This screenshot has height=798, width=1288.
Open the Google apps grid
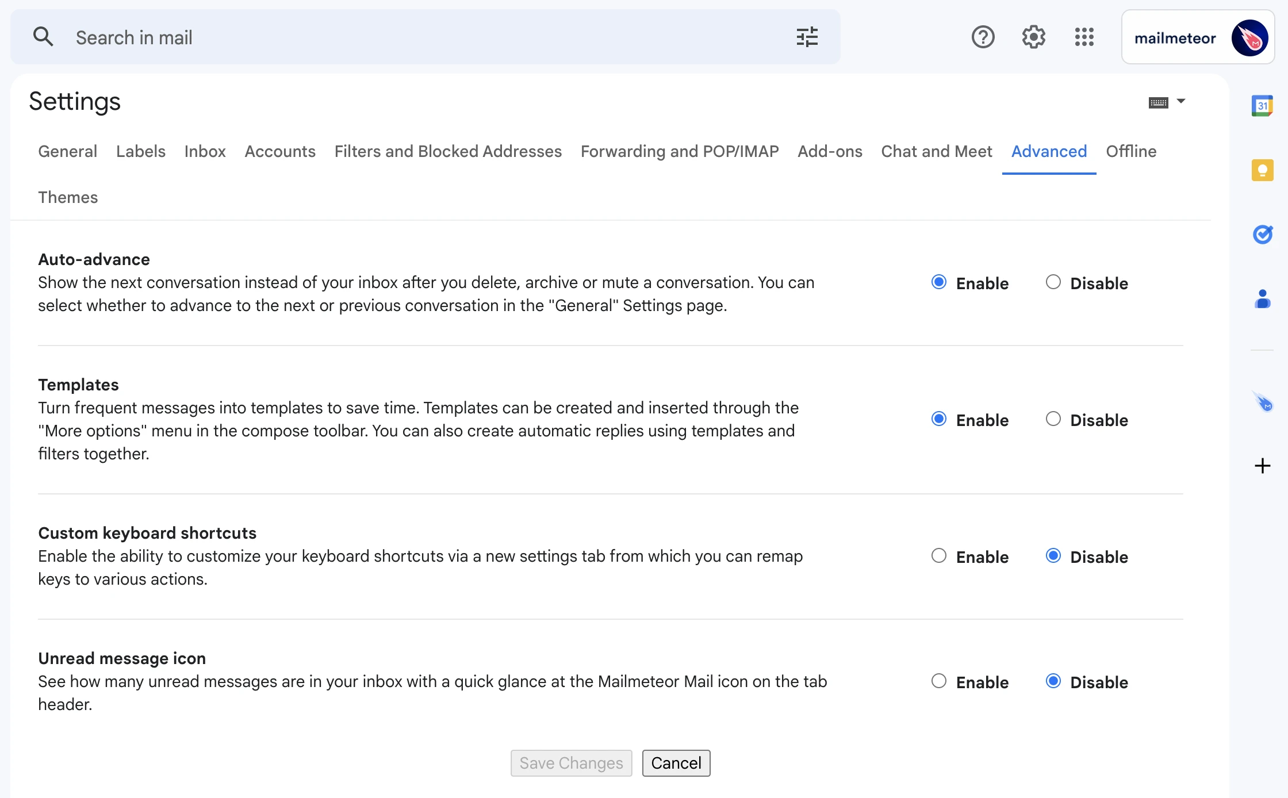(x=1084, y=37)
